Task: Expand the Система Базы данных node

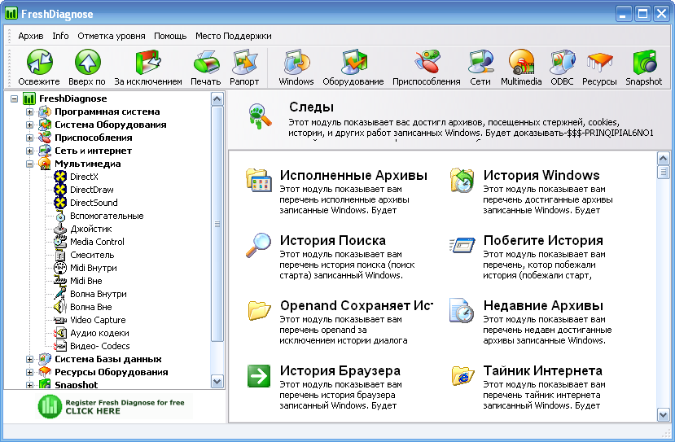Action: click(29, 359)
